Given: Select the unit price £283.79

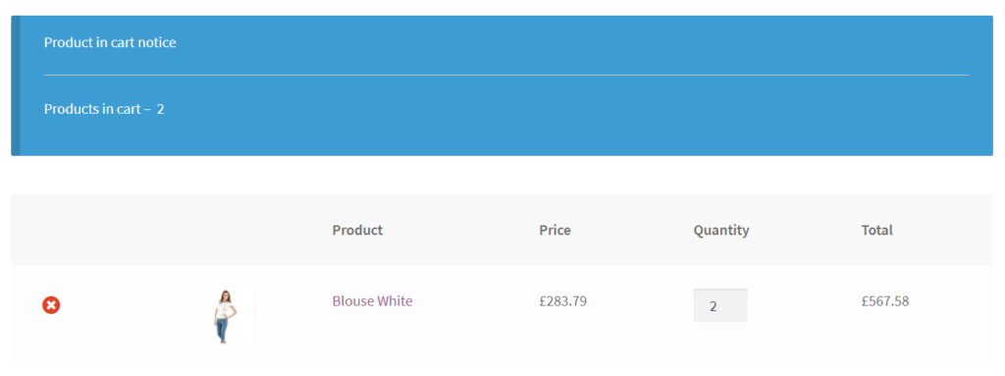Looking at the screenshot, I should point(562,301).
